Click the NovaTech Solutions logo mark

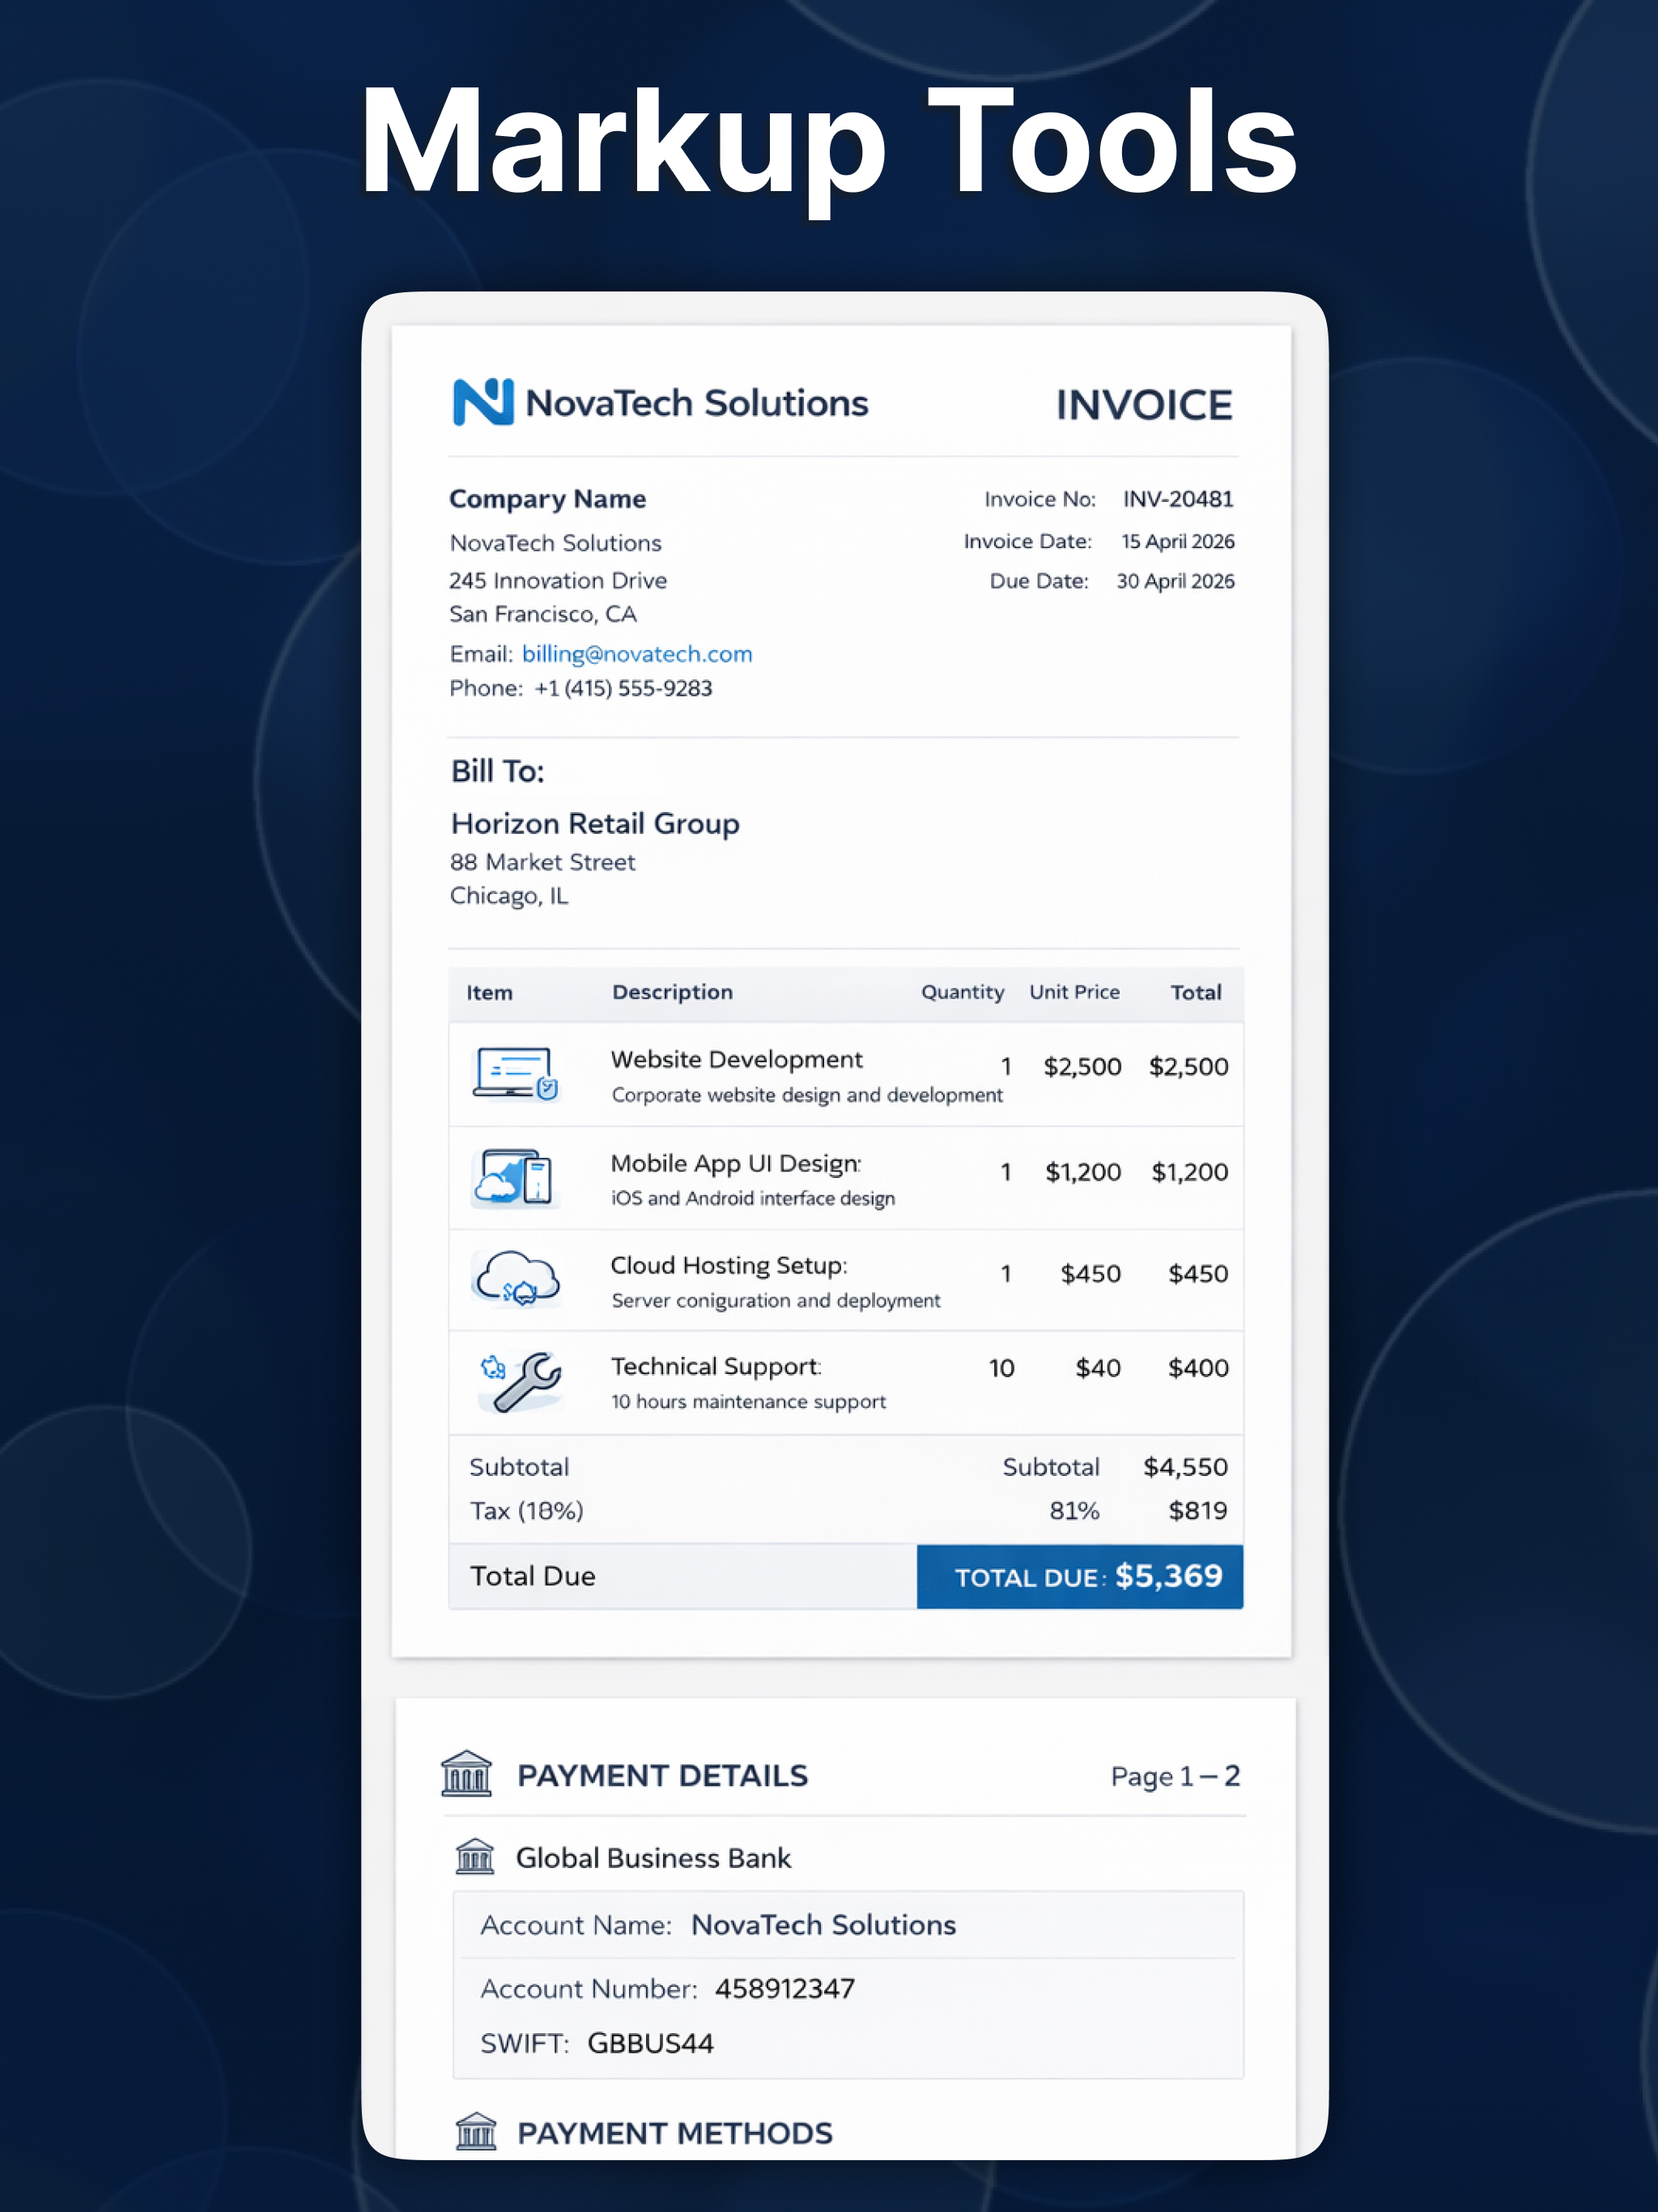point(483,402)
